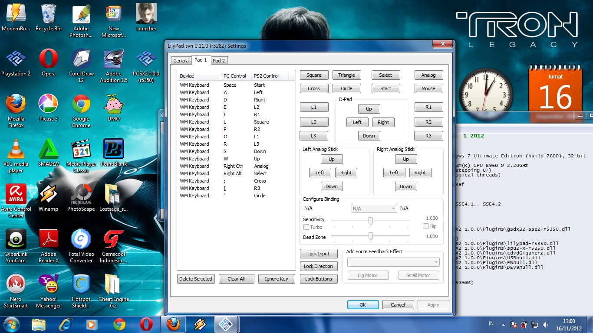Click the Circle binding button
Image resolution: width=593 pixels, height=333 pixels.
[x=346, y=88]
